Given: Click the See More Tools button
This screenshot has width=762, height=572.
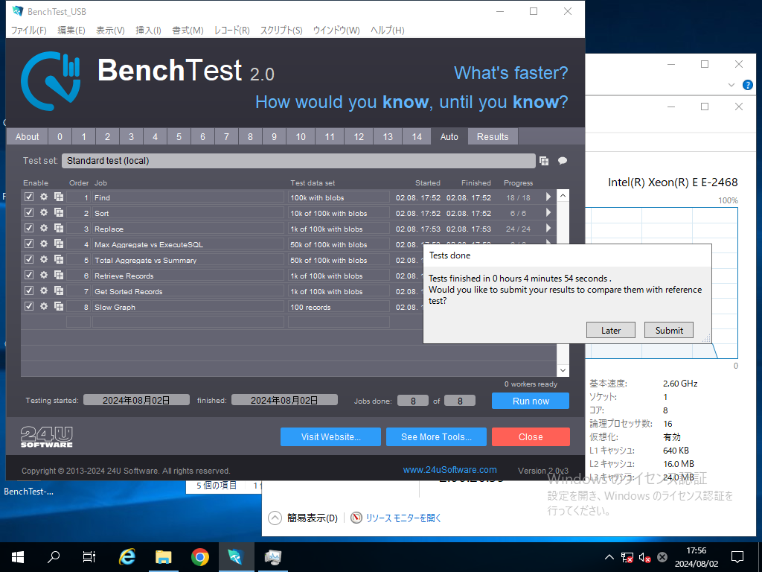Looking at the screenshot, I should 436,436.
